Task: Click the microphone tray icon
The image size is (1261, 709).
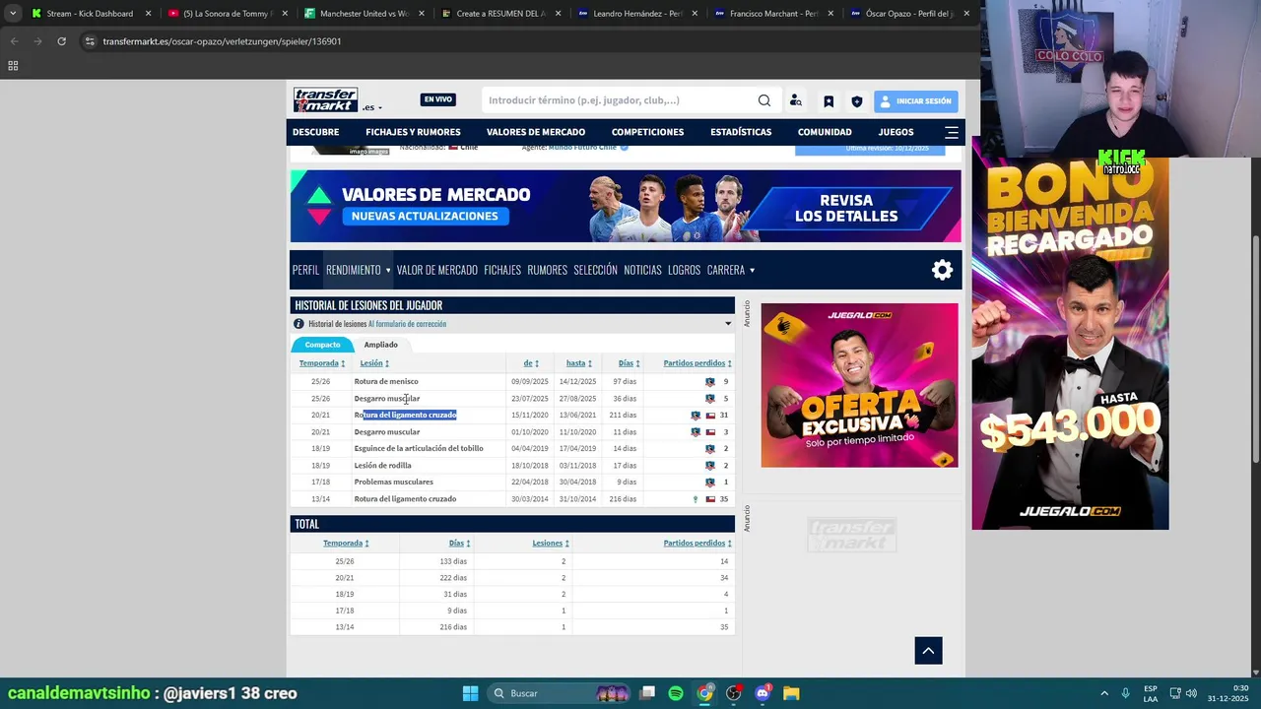Action: point(1125,693)
